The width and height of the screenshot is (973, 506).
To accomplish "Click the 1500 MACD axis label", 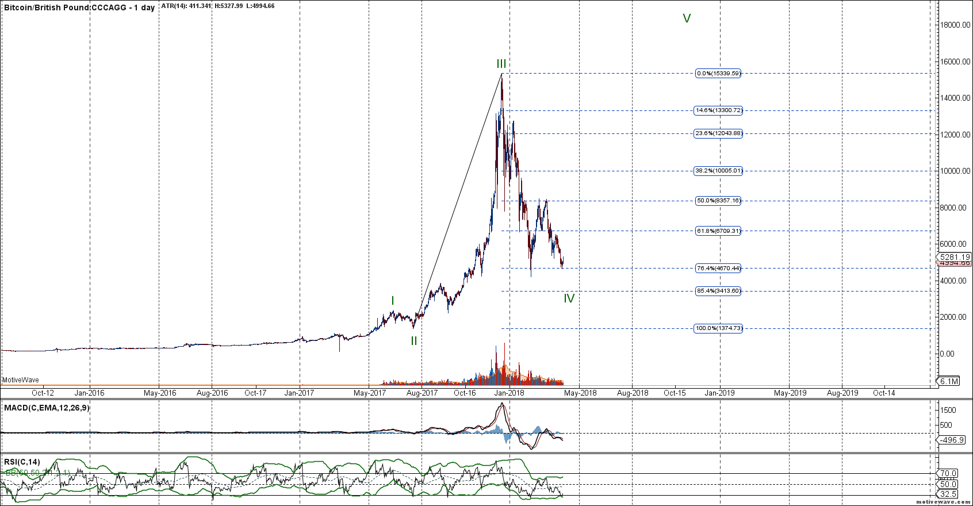I will click(949, 410).
